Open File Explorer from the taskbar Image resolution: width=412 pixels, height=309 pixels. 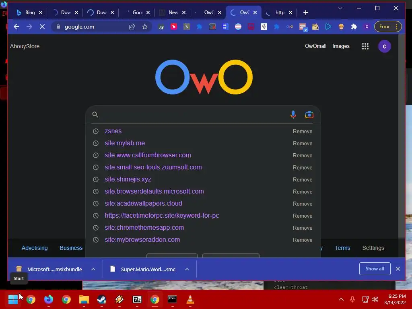click(x=84, y=299)
